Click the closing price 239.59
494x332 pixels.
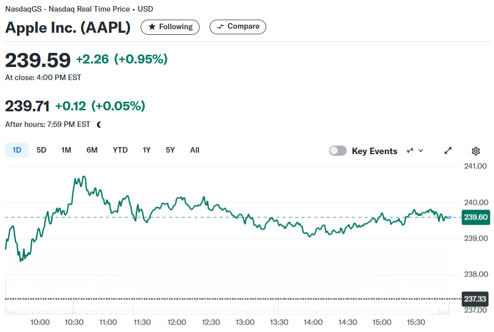(38, 60)
